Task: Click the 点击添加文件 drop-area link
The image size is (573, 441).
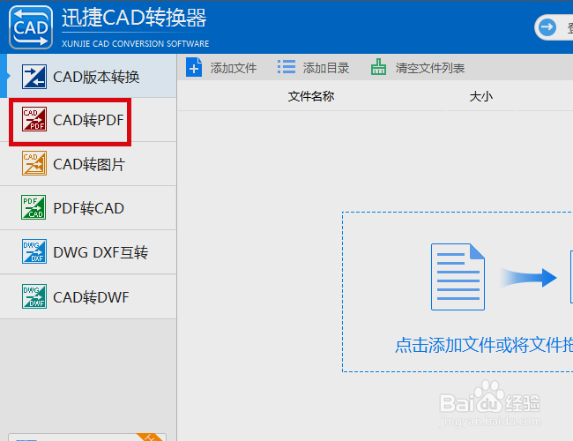Action: (x=484, y=345)
